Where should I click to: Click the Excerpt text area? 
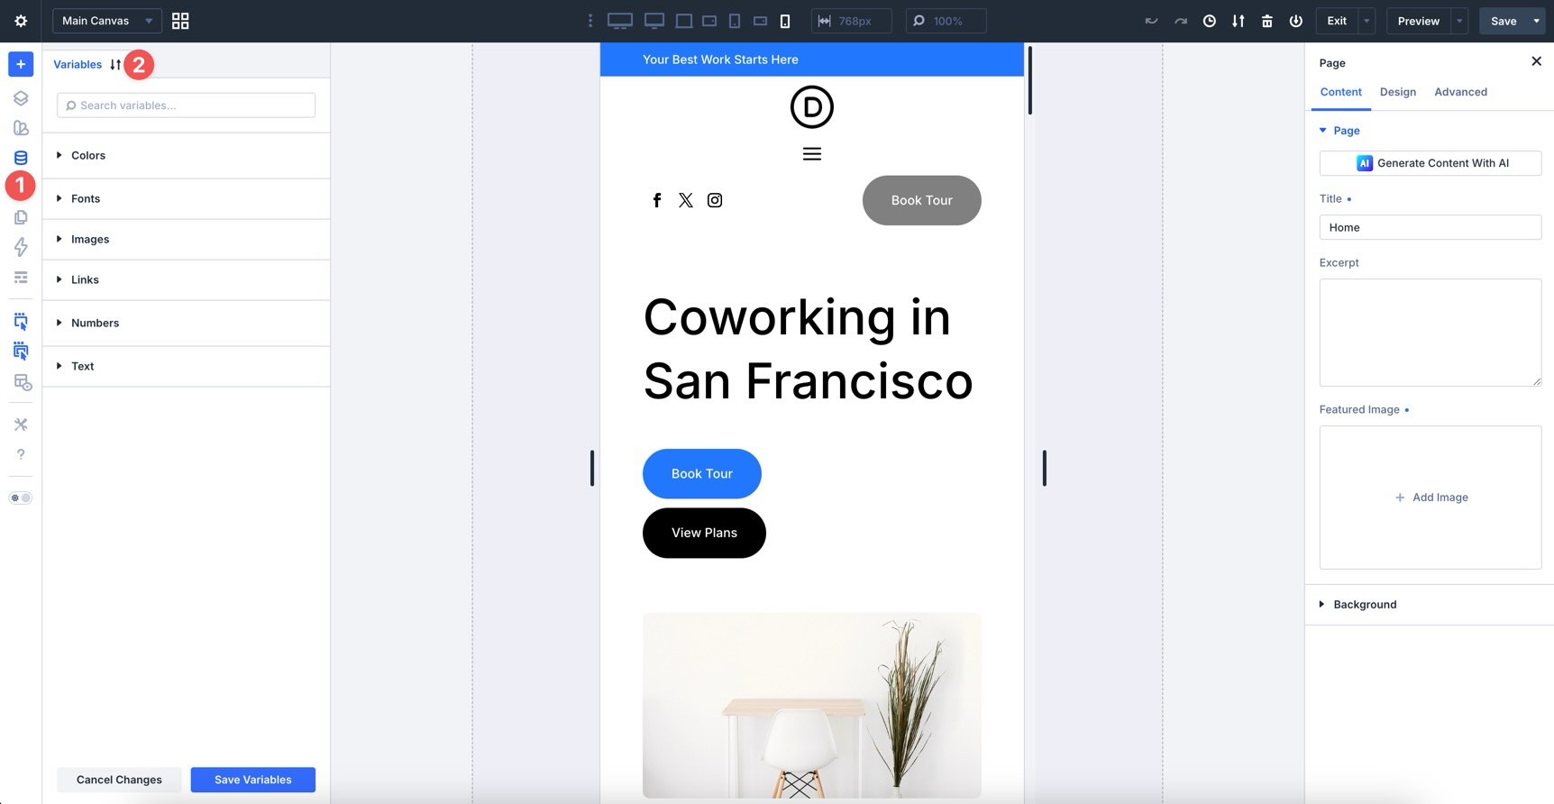click(x=1431, y=333)
